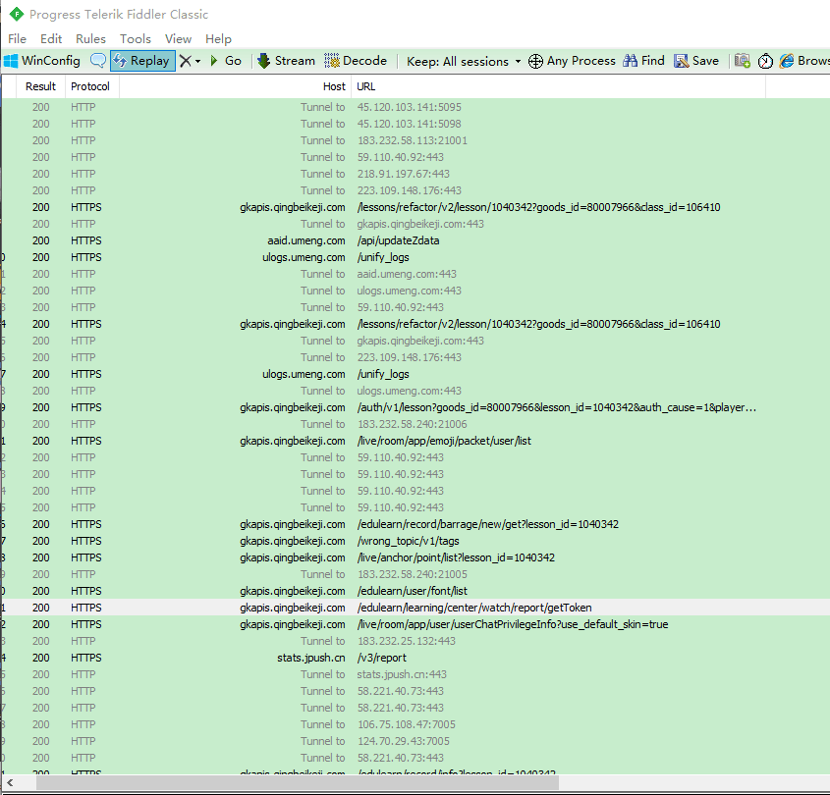Click the Fiddler app logo icon
The height and width of the screenshot is (795, 830).
pyautogui.click(x=17, y=15)
